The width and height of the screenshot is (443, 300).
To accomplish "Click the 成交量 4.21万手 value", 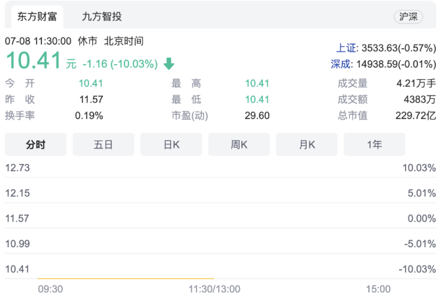I will coord(416,83).
